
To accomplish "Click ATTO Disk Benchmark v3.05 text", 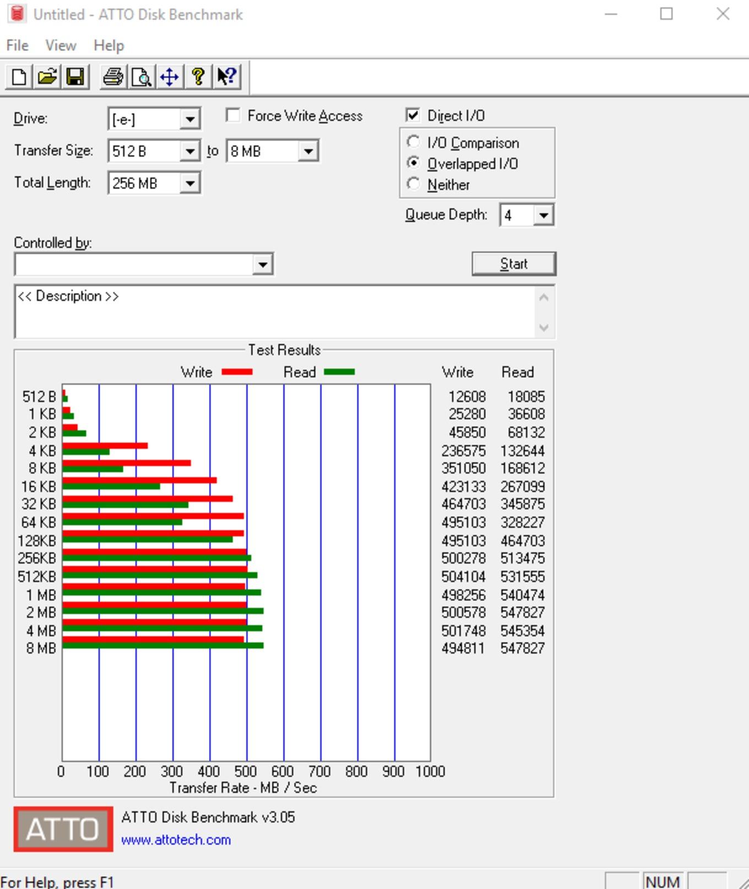I will click(208, 817).
